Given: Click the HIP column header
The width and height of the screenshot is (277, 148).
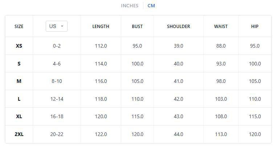Looking at the screenshot, I should 255,27.
